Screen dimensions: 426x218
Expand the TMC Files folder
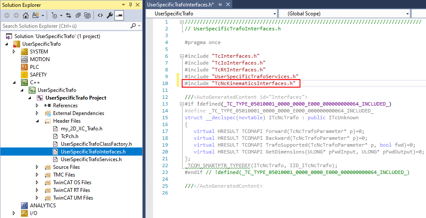point(37,175)
